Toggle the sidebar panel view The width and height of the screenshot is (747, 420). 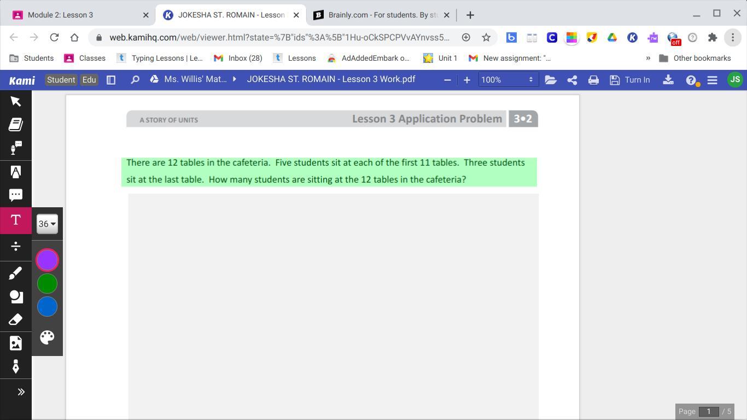[x=111, y=80]
